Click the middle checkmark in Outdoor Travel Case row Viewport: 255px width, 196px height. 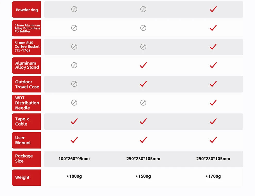pos(143,84)
